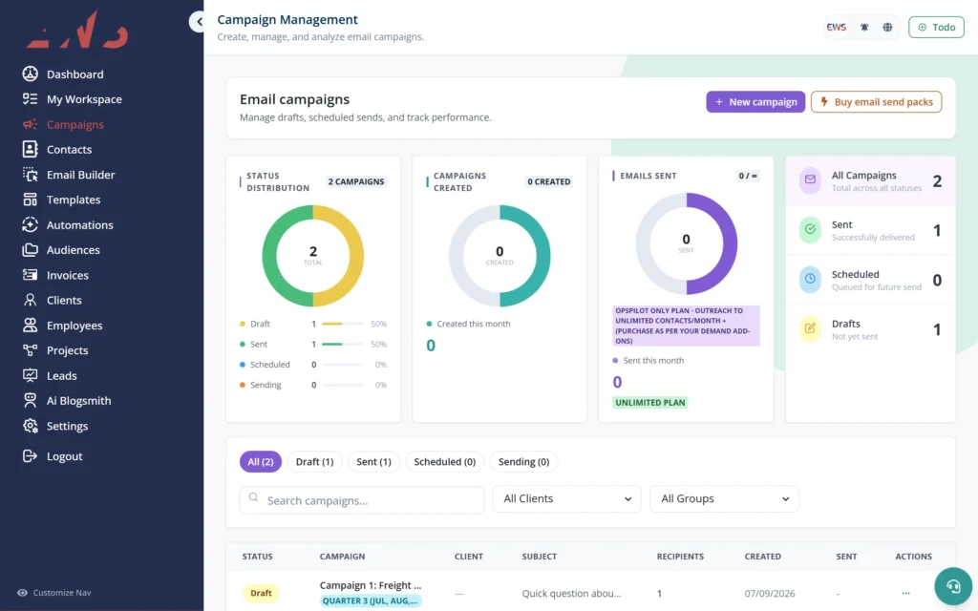The height and width of the screenshot is (611, 978).
Task: Click the Drafts pencil icon
Action: tap(810, 328)
